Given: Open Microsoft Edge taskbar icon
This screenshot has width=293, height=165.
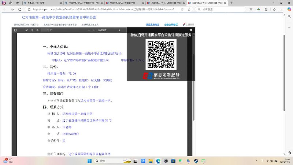Looking at the screenshot, I should coord(158,161).
